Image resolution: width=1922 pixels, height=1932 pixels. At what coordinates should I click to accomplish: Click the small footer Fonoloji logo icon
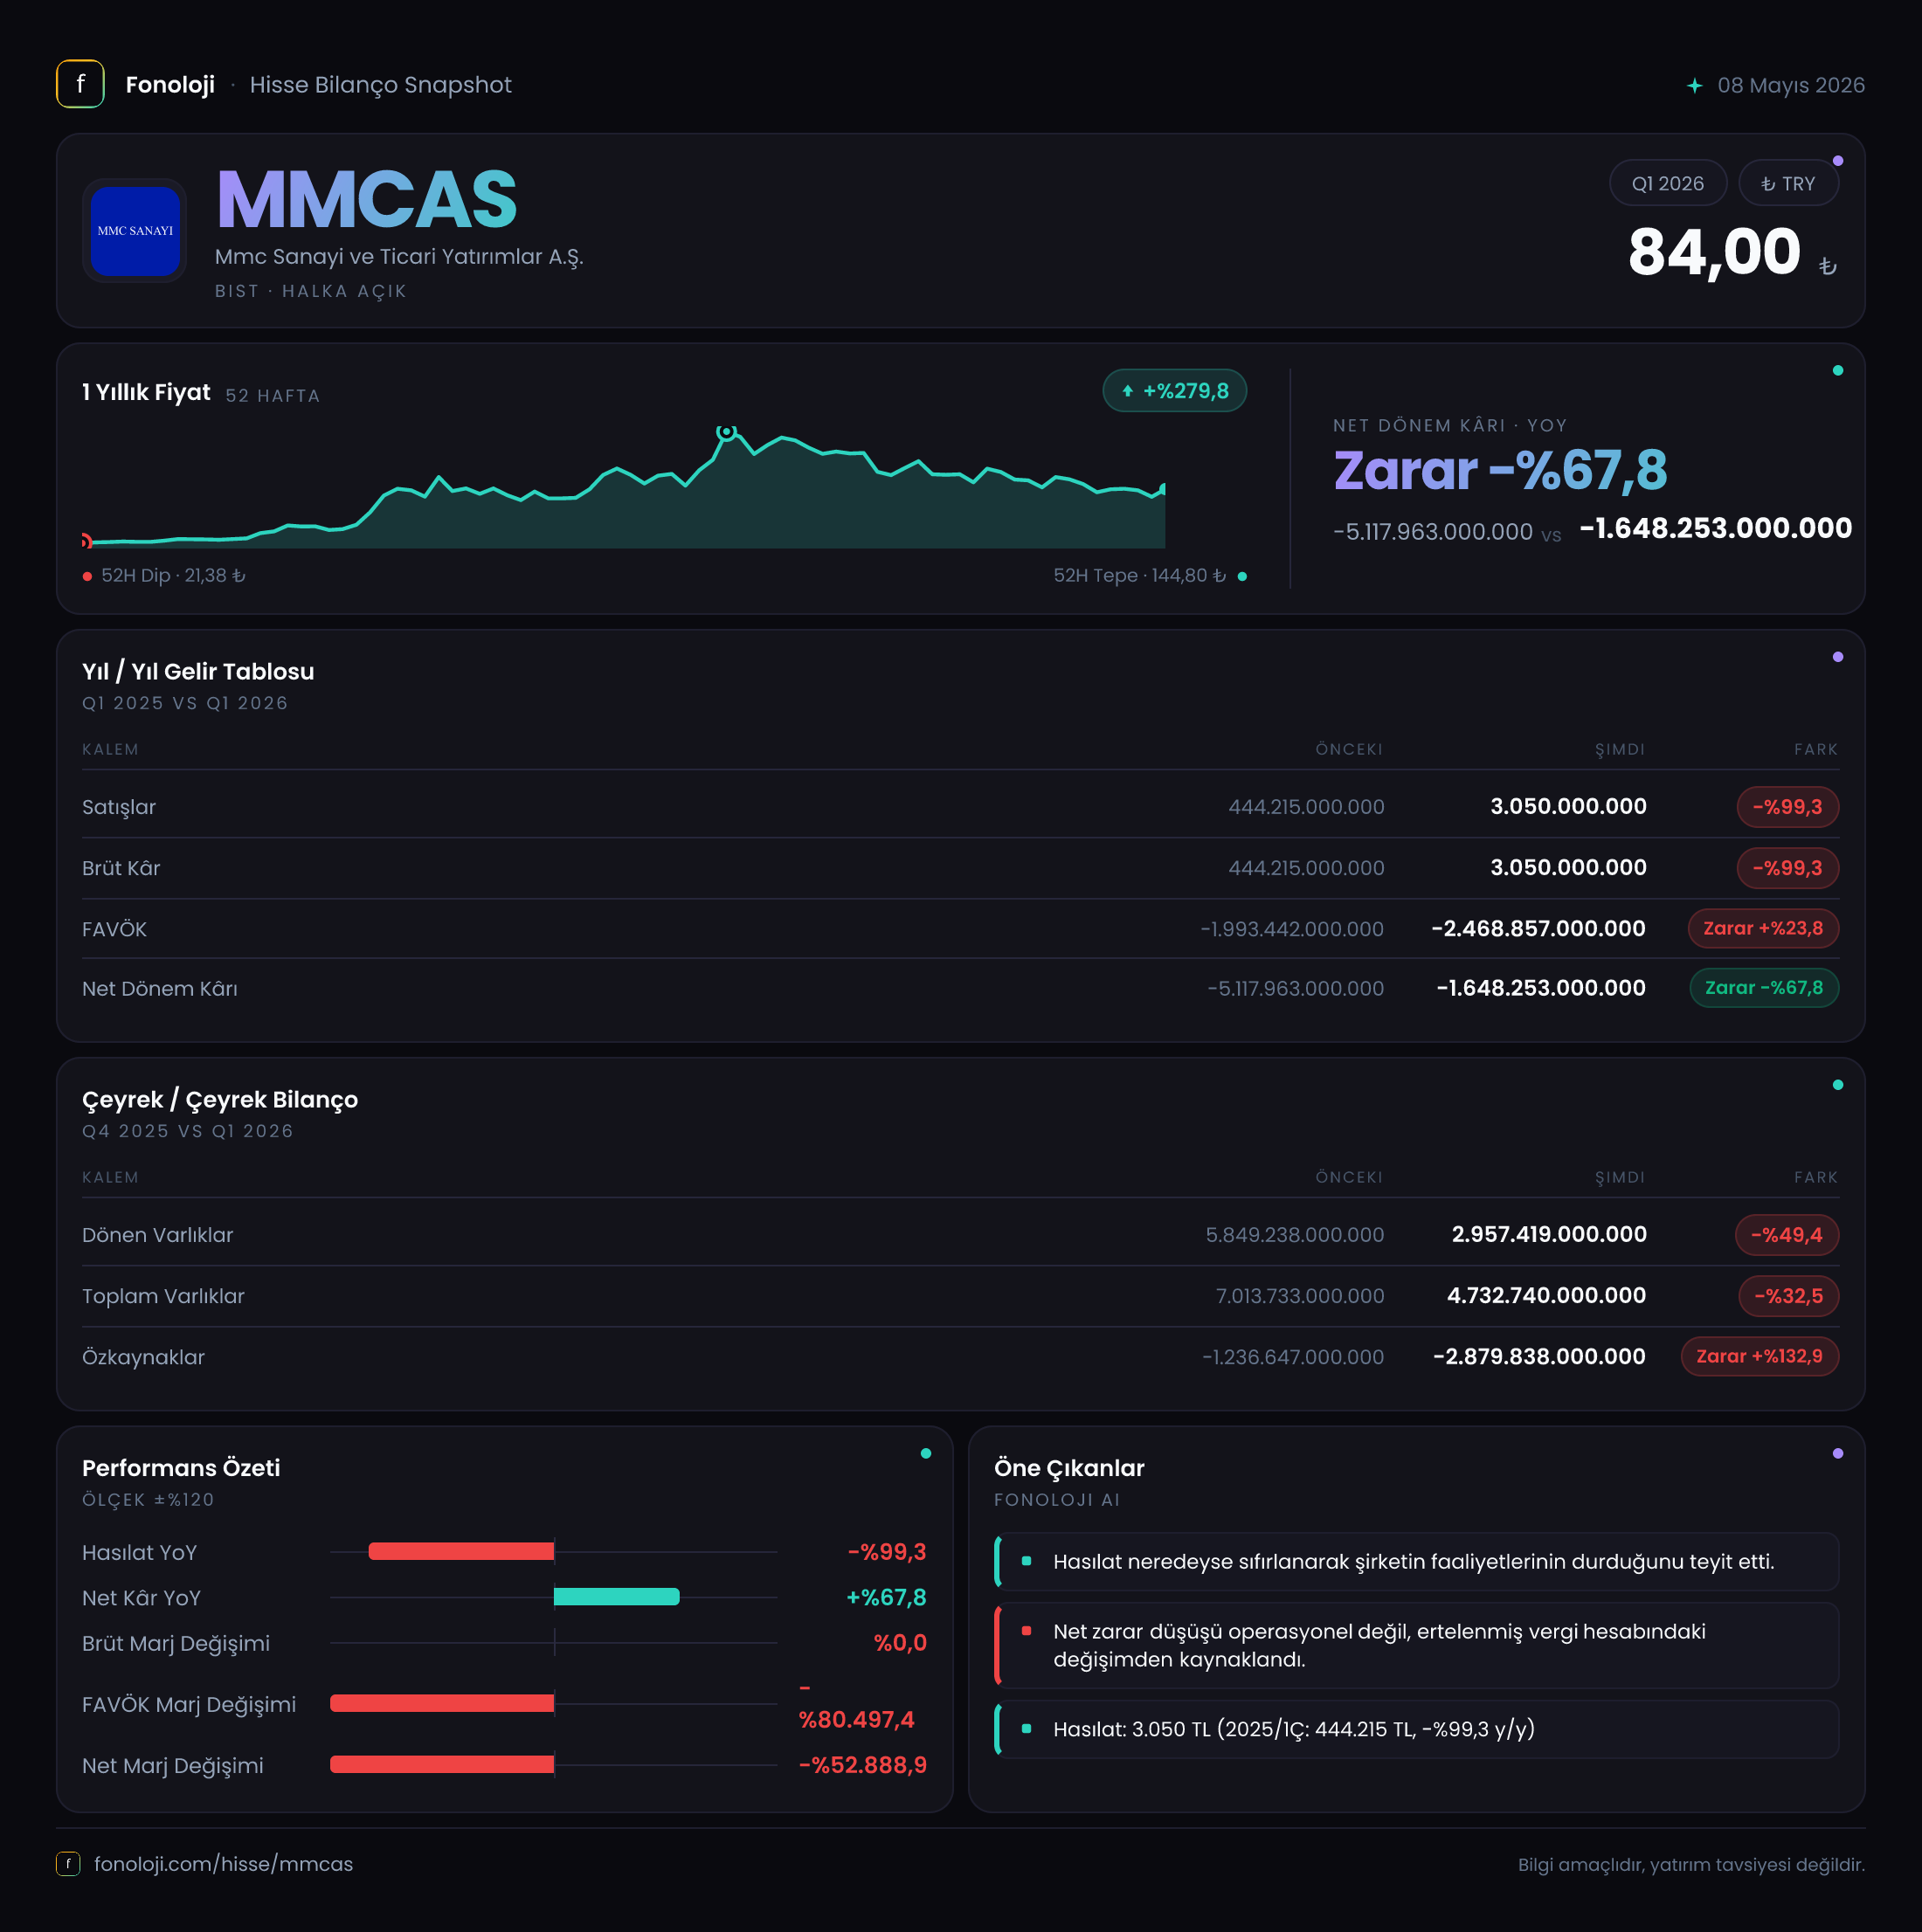coord(68,1863)
